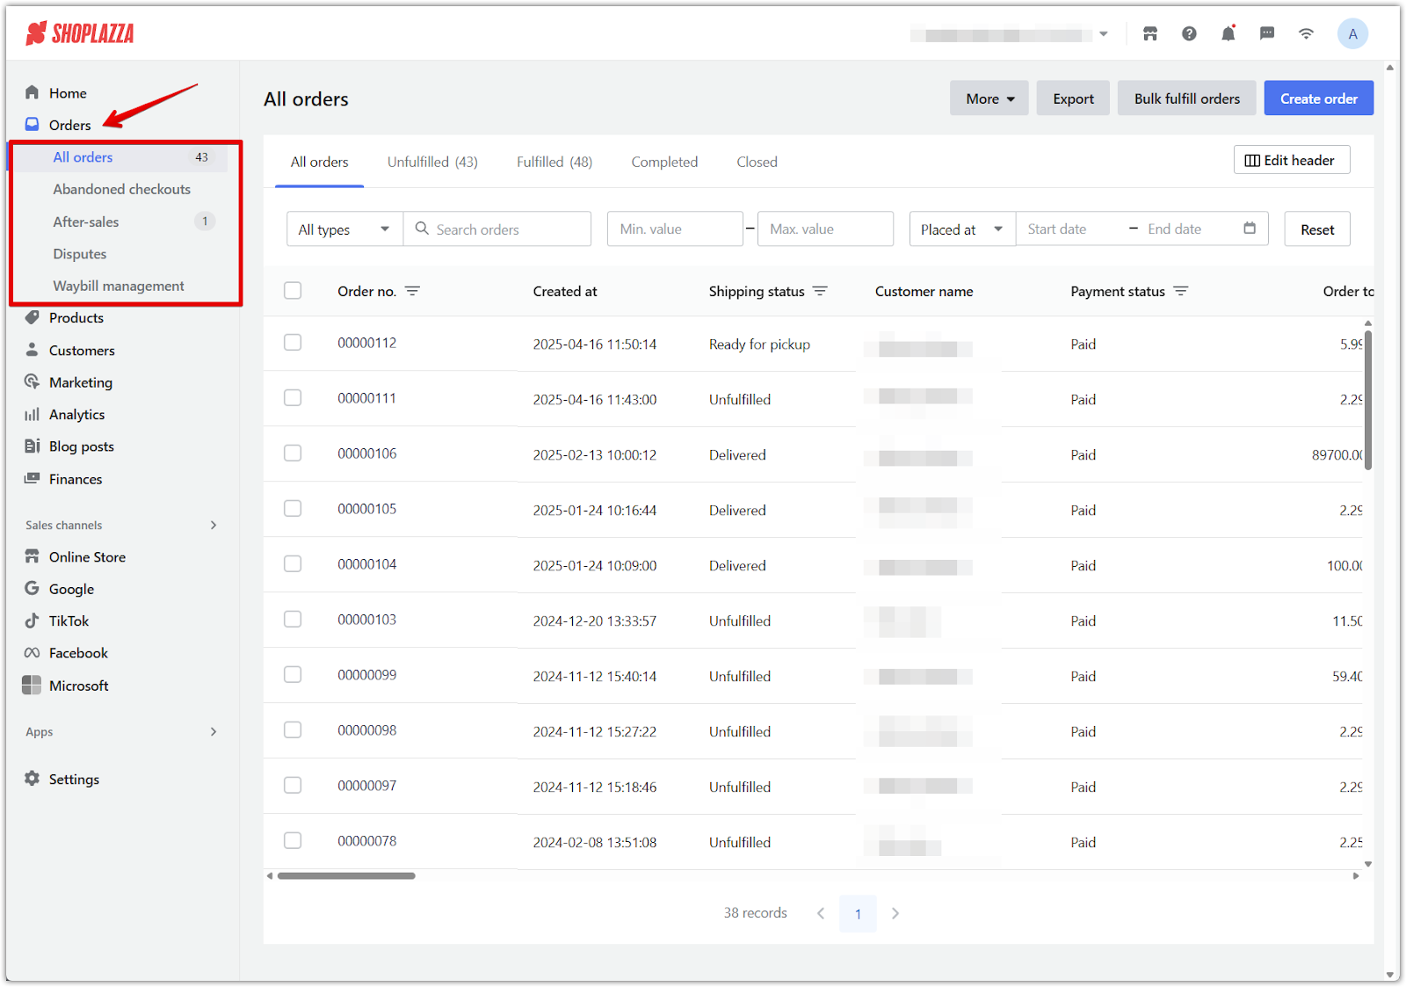Image resolution: width=1406 pixels, height=987 pixels.
Task: Open the More dropdown button
Action: (x=989, y=98)
